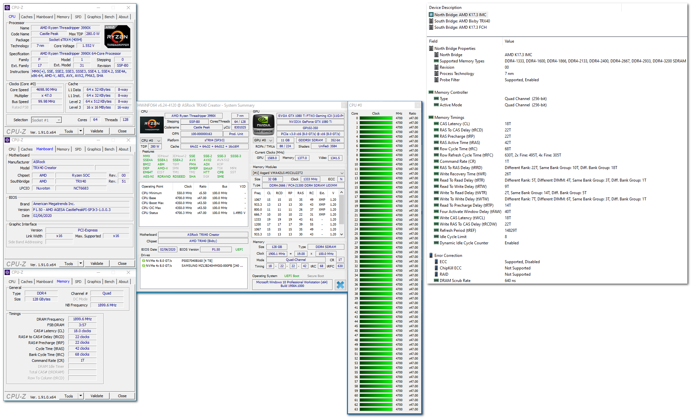
Task: Click Close button in CPU-Z Mainboard window
Action: pyautogui.click(x=122, y=263)
